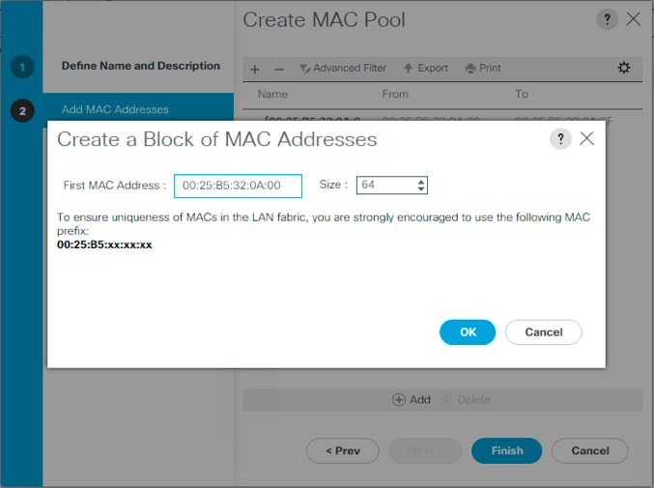Viewport: 654px width, 488px height.
Task: Click the Add button below the table
Action: click(x=412, y=399)
